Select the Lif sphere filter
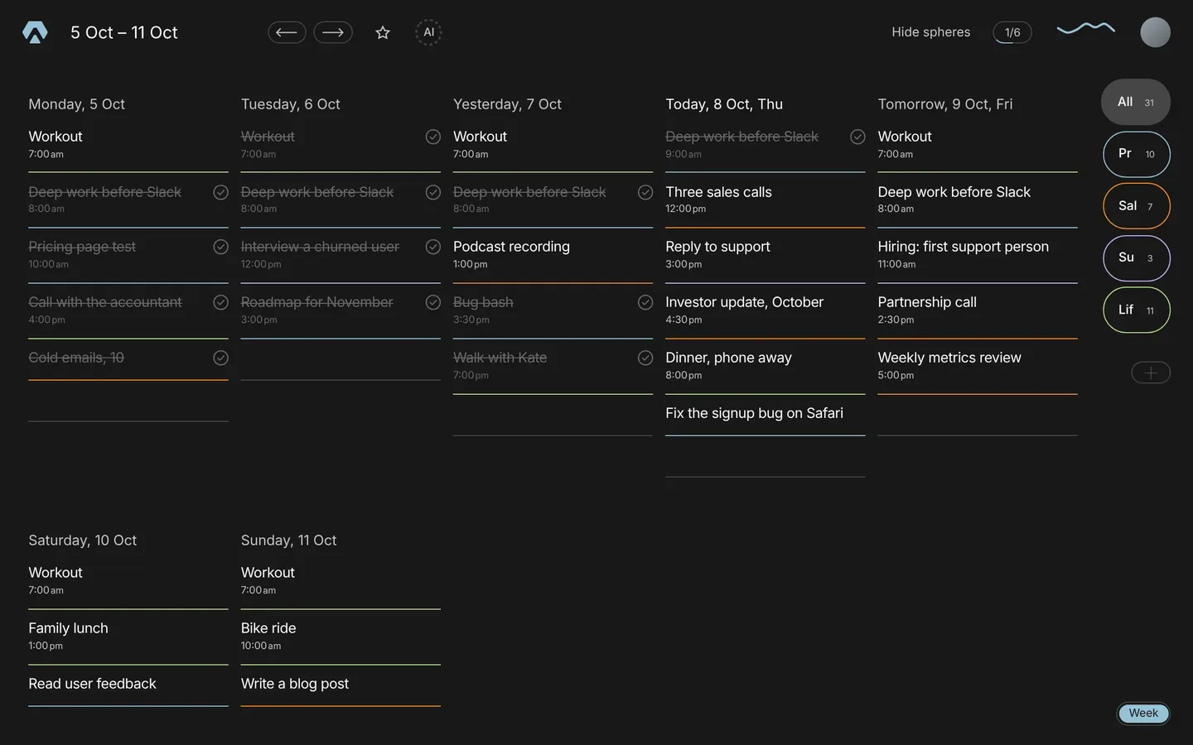Image resolution: width=1193 pixels, height=745 pixels. click(x=1137, y=310)
